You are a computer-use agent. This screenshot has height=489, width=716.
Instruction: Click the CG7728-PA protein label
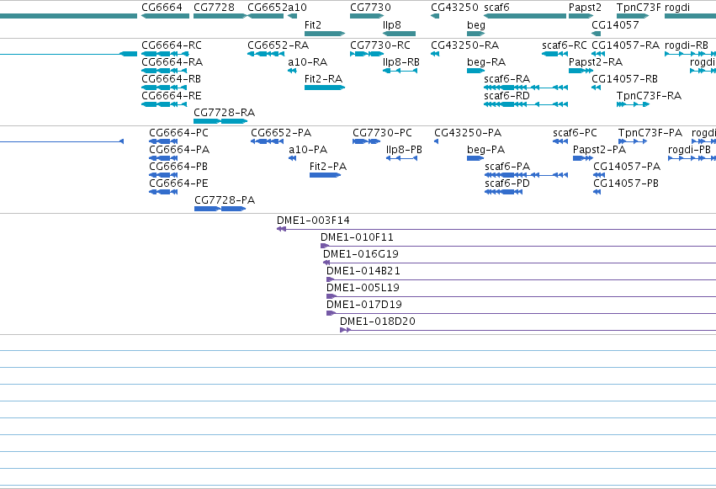[x=225, y=200]
